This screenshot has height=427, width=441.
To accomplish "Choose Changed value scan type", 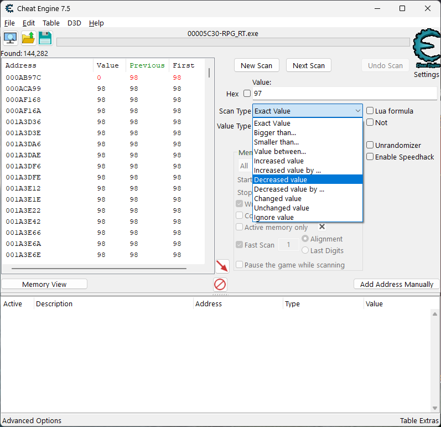I will tap(308, 198).
